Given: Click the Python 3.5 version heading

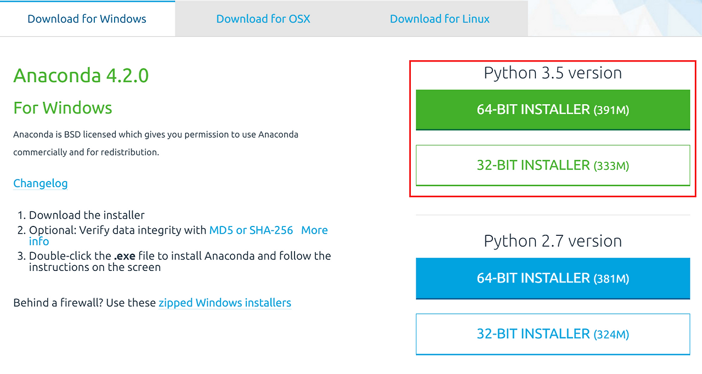Looking at the screenshot, I should click(x=553, y=73).
